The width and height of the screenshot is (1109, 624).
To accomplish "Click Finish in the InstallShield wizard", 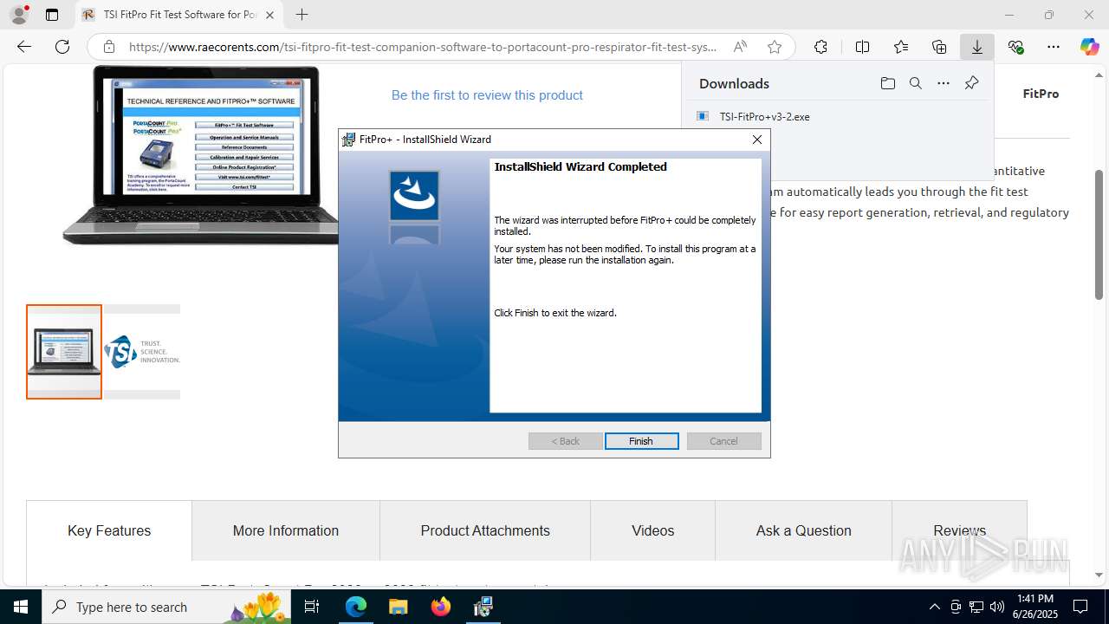I will coord(641,441).
